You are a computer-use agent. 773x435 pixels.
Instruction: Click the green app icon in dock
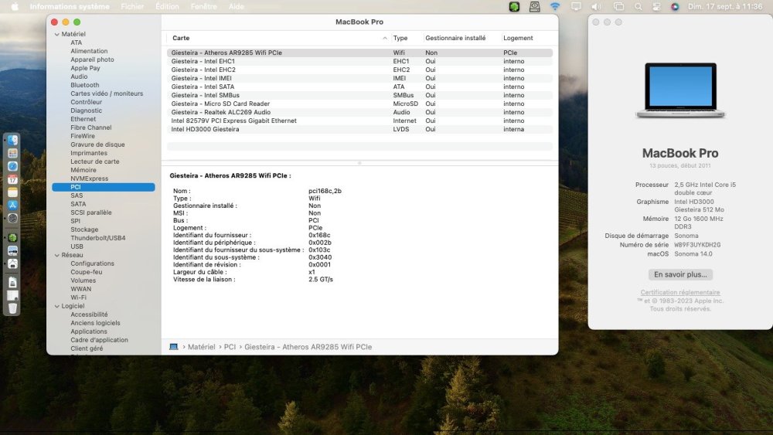point(13,237)
